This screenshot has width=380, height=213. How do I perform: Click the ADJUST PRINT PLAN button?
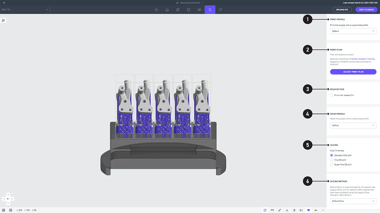353,72
